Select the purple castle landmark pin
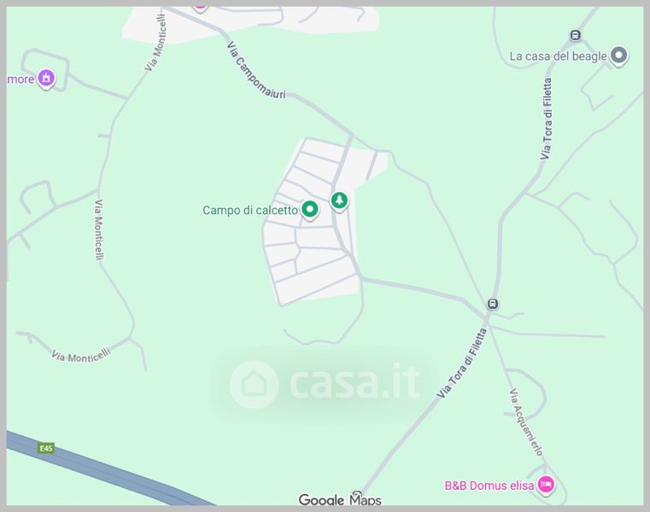The width and height of the screenshot is (650, 512). click(x=46, y=79)
